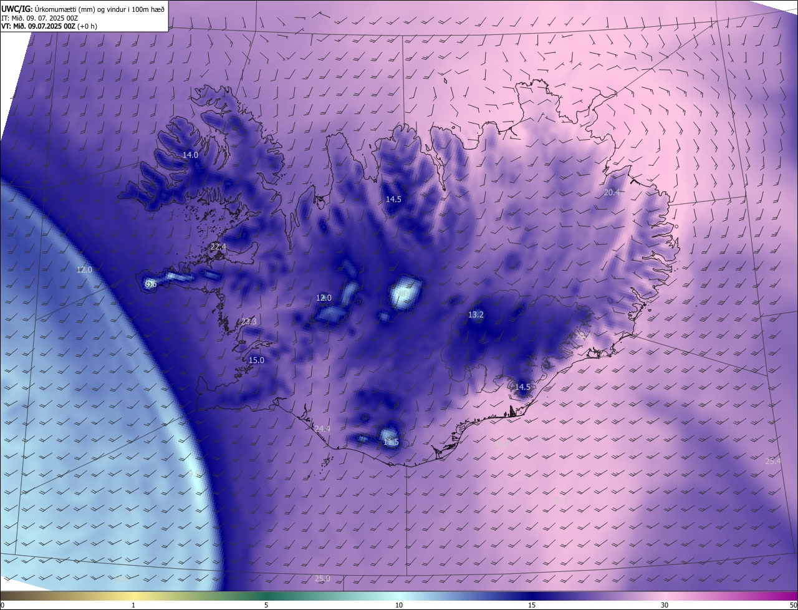The width and height of the screenshot is (798, 610).
Task: Click the 'VT: Mið. 09.07.2025 00Z (+0 h)' line
Action: tap(49, 26)
